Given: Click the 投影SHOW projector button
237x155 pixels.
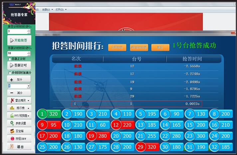Looking at the screenshot, I should pos(19,138).
